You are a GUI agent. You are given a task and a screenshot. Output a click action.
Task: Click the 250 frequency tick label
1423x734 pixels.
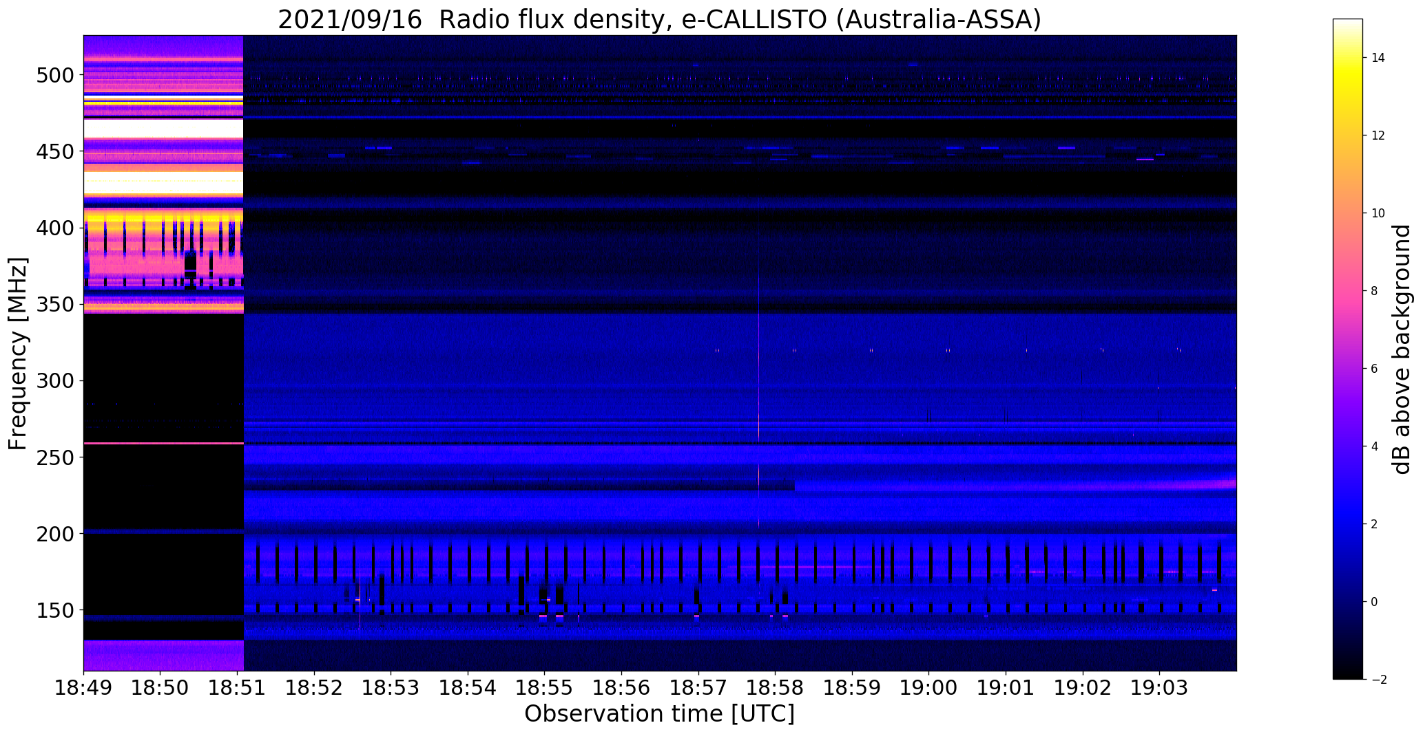click(x=54, y=457)
